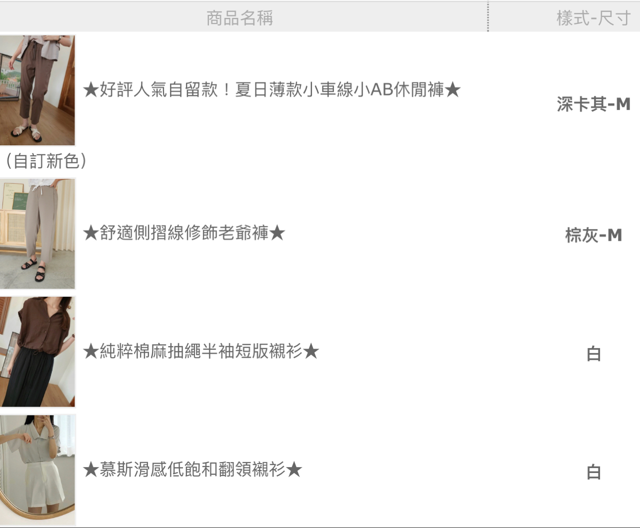The image size is (640, 528).
Task: Select 白 style for the 翻領襯衫 row
Action: coord(593,472)
